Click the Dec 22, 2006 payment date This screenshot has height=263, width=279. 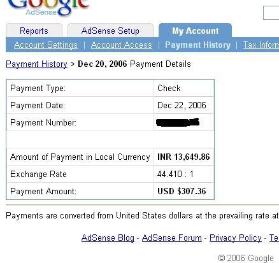point(182,105)
